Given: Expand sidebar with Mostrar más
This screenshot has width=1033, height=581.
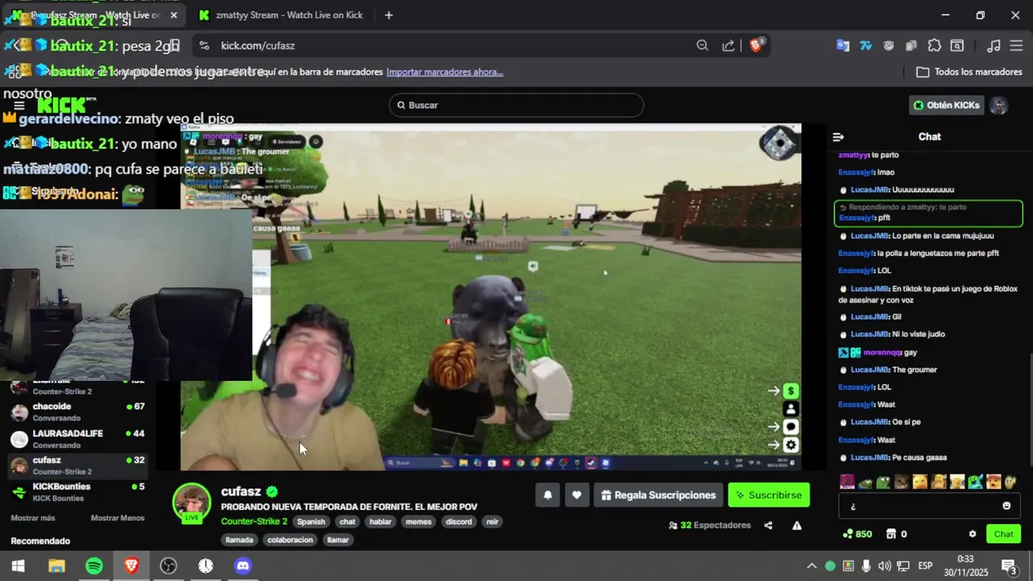Looking at the screenshot, I should (33, 518).
